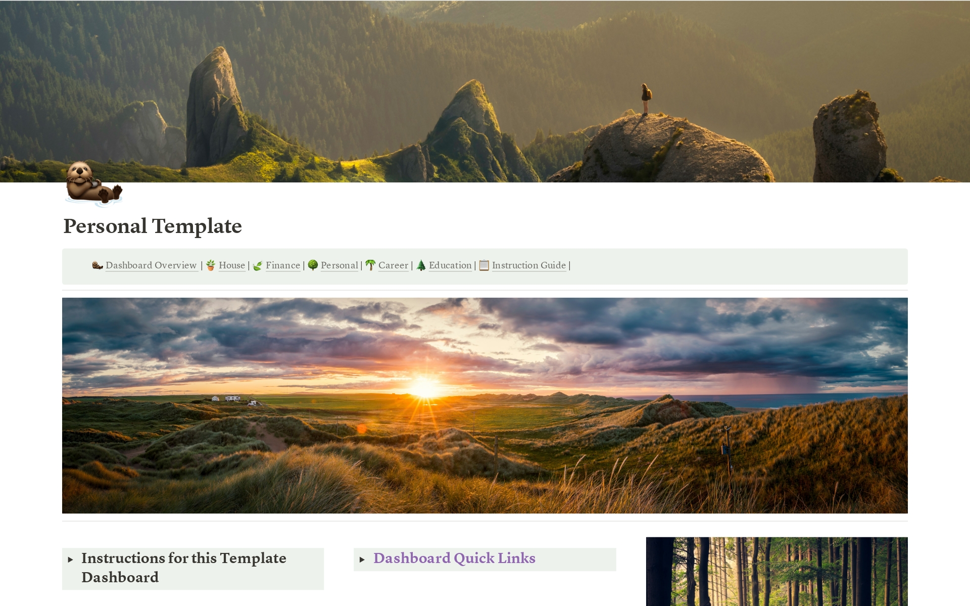This screenshot has width=970, height=606.
Task: Click the potted plant icon beside House
Action: click(211, 265)
